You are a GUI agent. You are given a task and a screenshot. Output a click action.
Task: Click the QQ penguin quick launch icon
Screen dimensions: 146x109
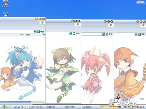22,107
